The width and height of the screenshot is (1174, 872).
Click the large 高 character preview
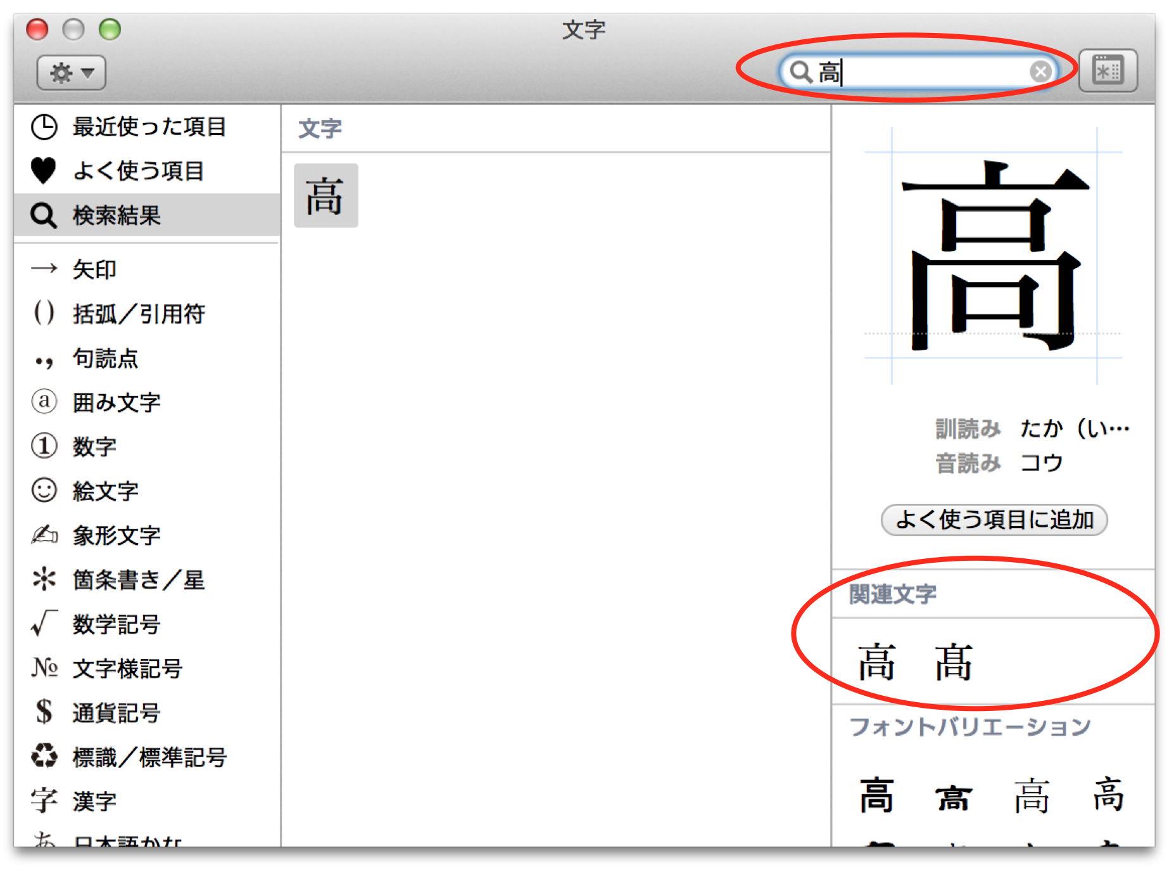(995, 255)
